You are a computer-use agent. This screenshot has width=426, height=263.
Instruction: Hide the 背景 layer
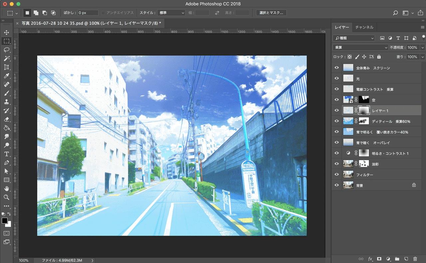coord(337,185)
